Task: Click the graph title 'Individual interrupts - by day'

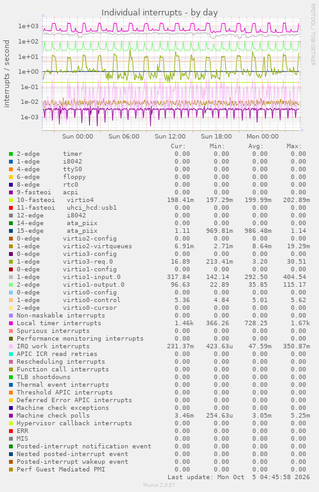Action: pos(159,13)
